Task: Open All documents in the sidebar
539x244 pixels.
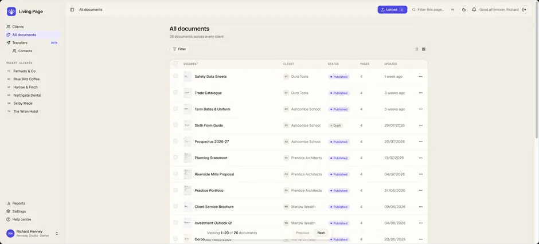Action: [x=33, y=35]
